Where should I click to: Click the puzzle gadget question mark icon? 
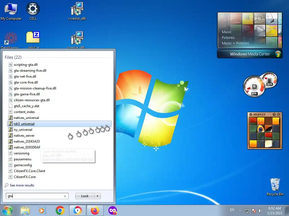274,114
